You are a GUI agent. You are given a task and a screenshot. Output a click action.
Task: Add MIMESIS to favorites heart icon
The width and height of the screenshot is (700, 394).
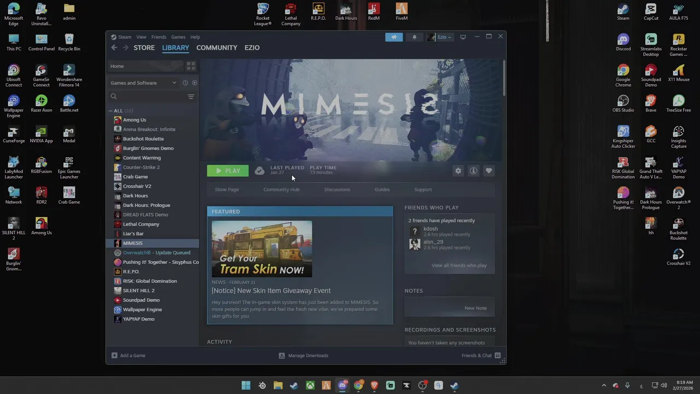(x=489, y=171)
